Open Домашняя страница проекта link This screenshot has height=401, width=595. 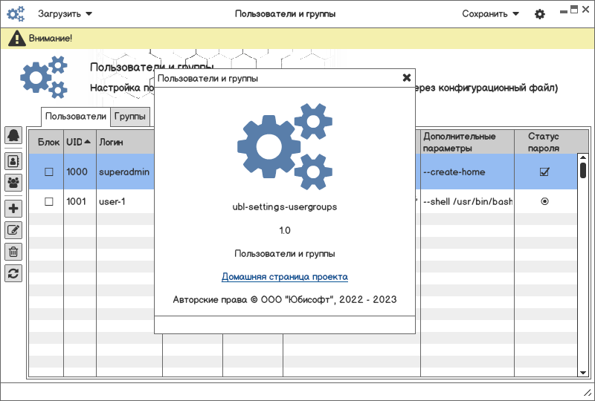tap(285, 277)
